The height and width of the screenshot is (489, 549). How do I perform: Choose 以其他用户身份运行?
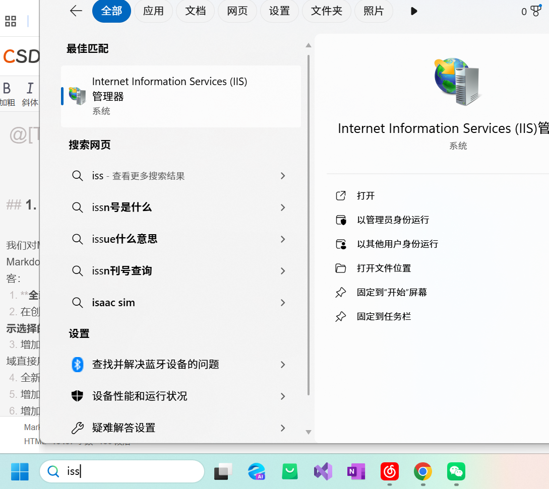pos(397,244)
